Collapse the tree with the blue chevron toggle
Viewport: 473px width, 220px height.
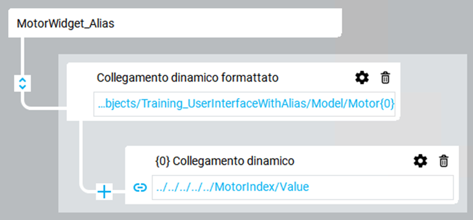pos(23,83)
